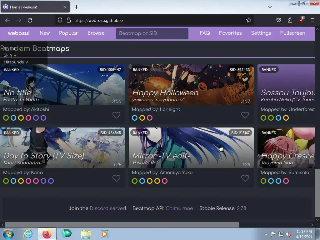Image resolution: width=320 pixels, height=240 pixels.
Task: Select the SID: 434845 badge
Action: click(x=111, y=132)
